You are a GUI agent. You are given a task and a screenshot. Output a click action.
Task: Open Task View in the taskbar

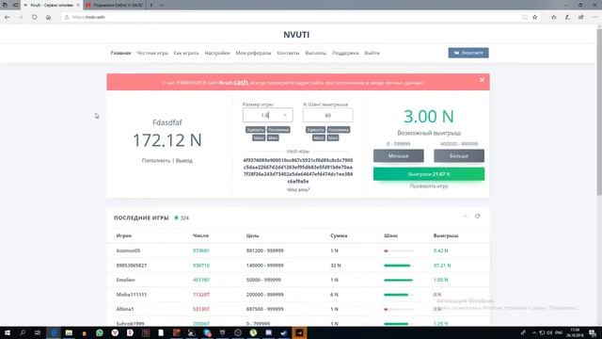click(x=38, y=332)
